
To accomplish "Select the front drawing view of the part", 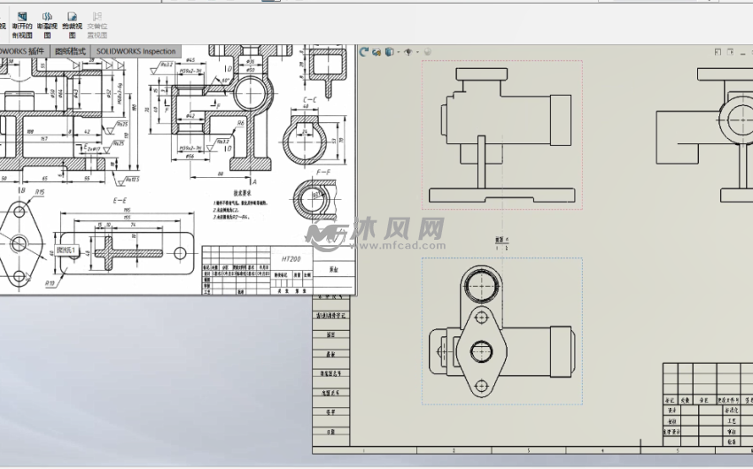I will (x=502, y=135).
